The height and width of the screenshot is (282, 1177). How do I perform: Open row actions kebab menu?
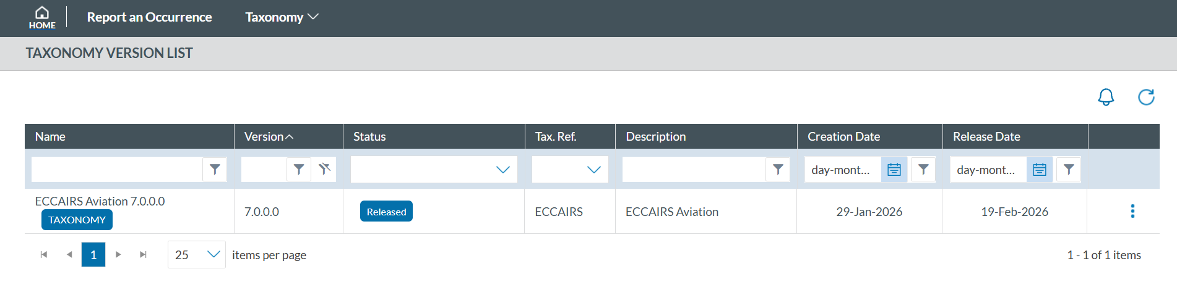click(1132, 211)
